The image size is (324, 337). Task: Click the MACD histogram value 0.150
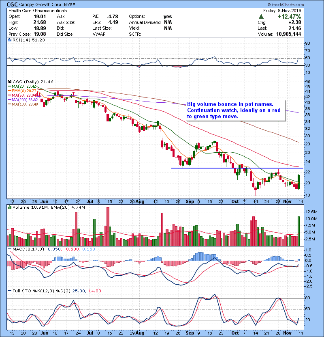(88, 249)
